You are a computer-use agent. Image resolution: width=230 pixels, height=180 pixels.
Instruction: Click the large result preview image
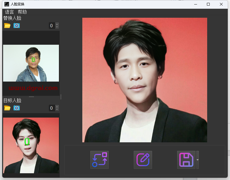(145, 80)
